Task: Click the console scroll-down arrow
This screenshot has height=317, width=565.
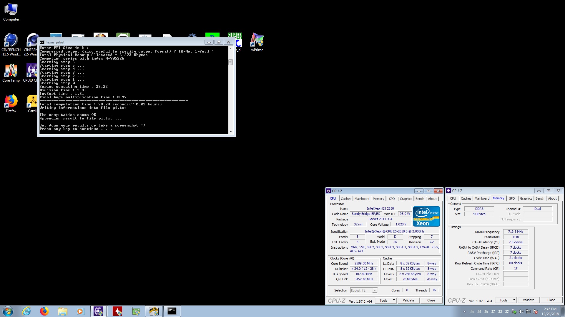Action: 231,132
